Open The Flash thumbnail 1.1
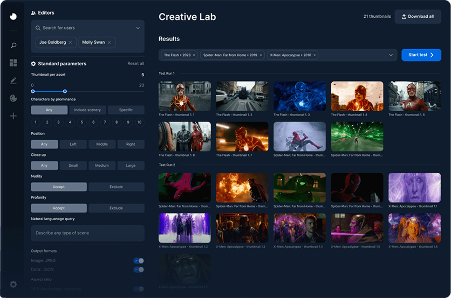The width and height of the screenshot is (451, 298). click(x=184, y=96)
